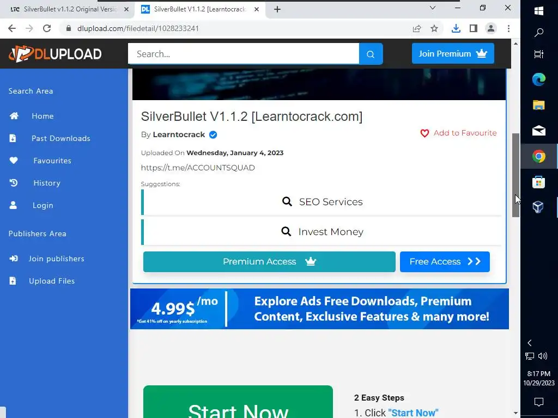Focus the Search... input field

244,54
